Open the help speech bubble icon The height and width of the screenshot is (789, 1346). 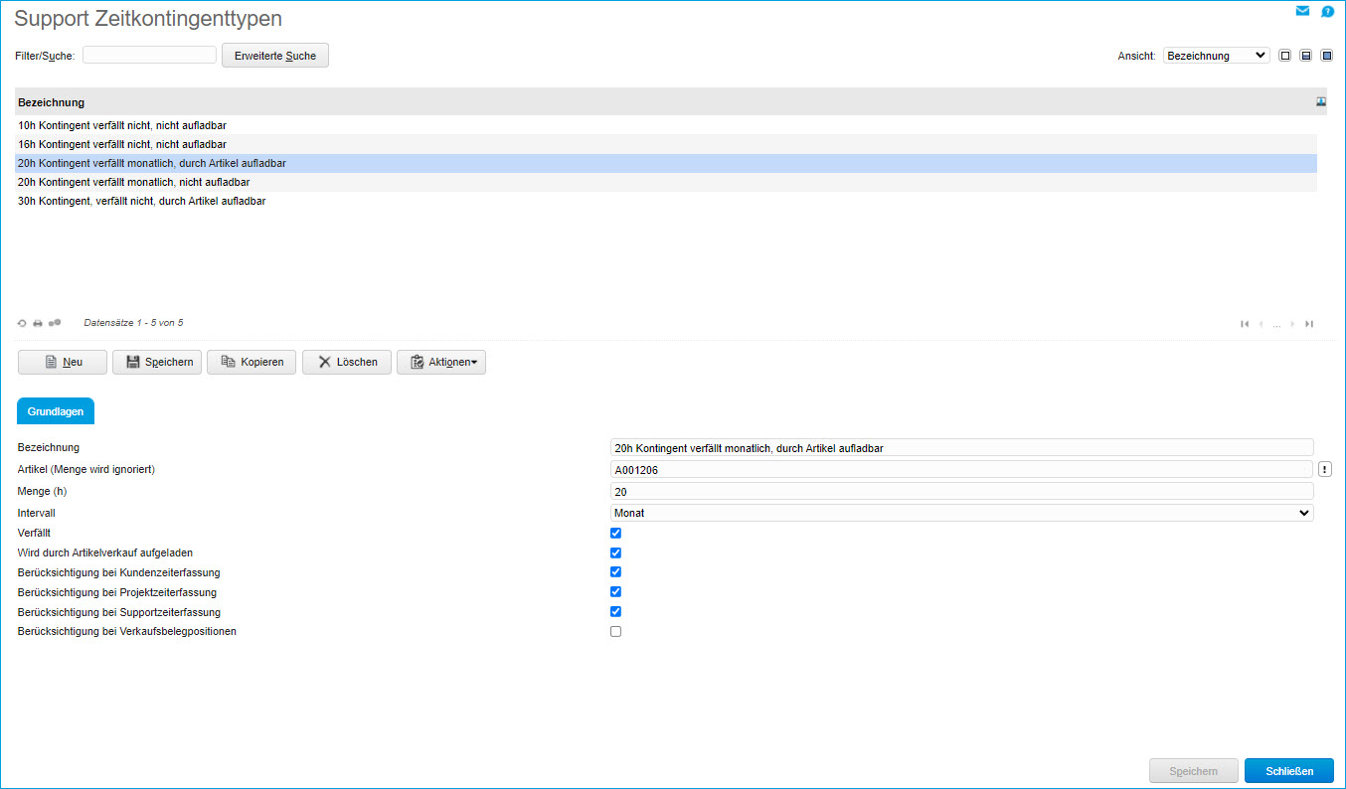[x=1327, y=12]
